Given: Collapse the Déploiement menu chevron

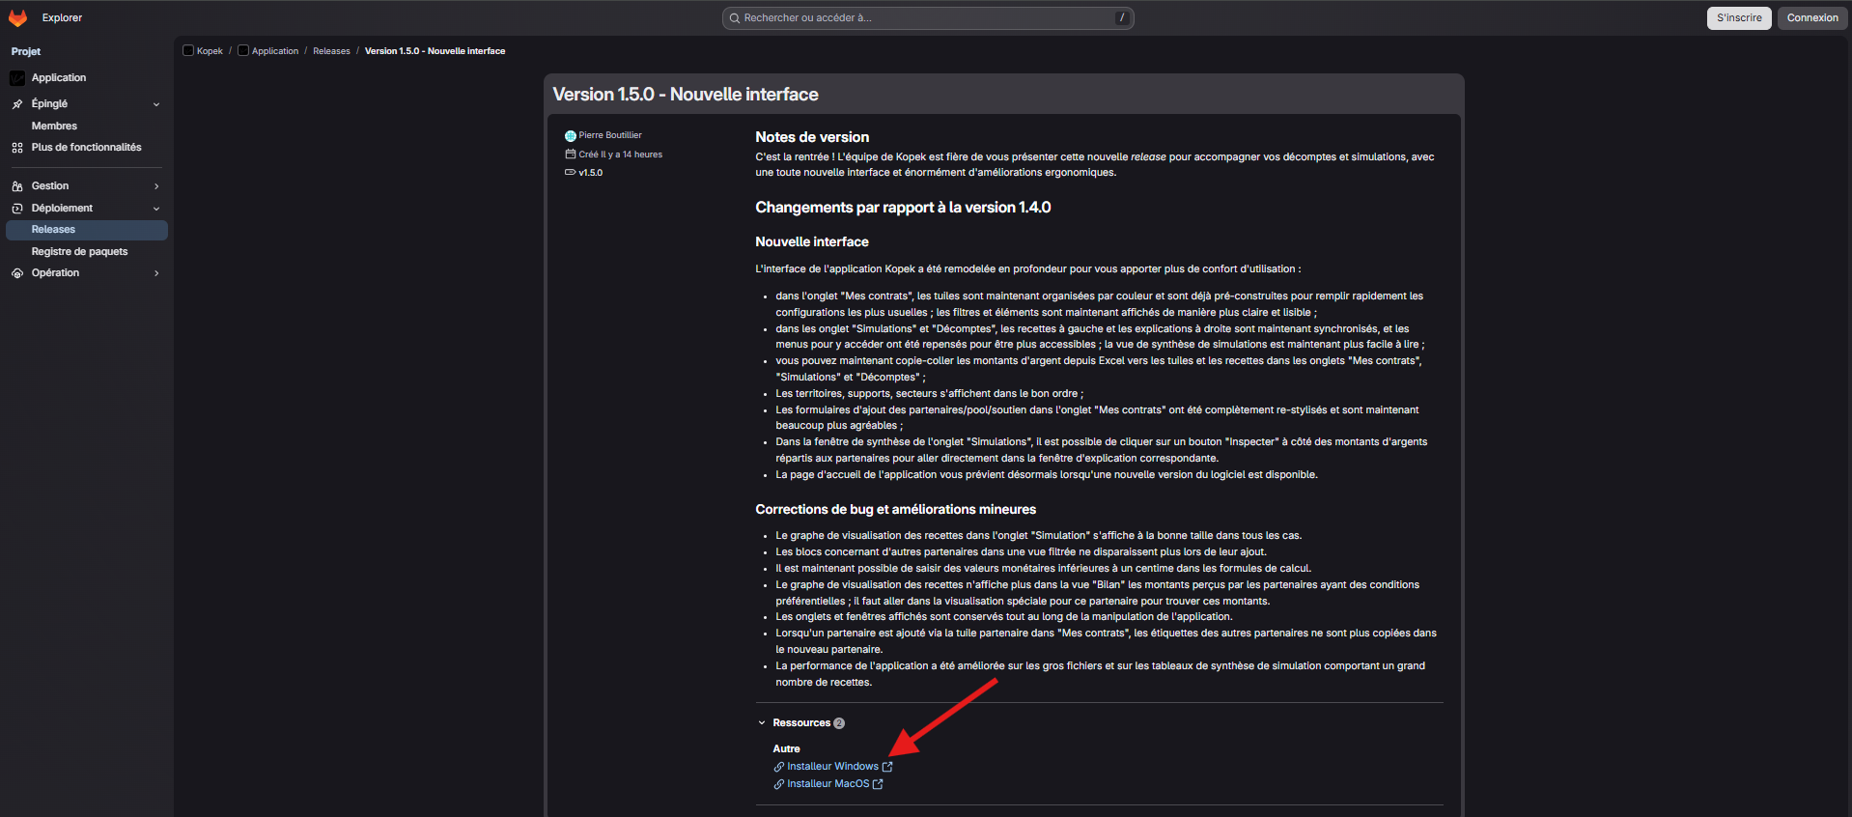Looking at the screenshot, I should coord(156,209).
